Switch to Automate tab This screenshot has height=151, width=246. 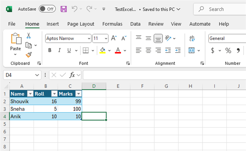(x=200, y=24)
